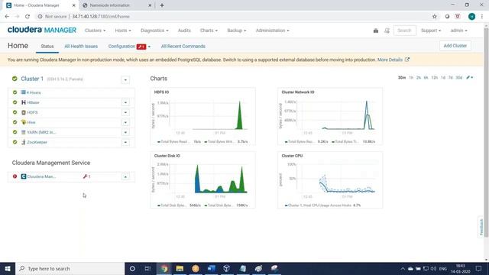Open Word from the taskbar
The height and width of the screenshot is (275, 489).
click(x=211, y=268)
